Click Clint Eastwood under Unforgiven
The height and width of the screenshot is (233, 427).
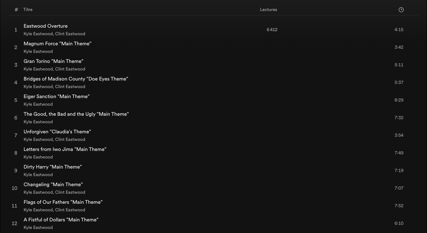pyautogui.click(x=70, y=139)
